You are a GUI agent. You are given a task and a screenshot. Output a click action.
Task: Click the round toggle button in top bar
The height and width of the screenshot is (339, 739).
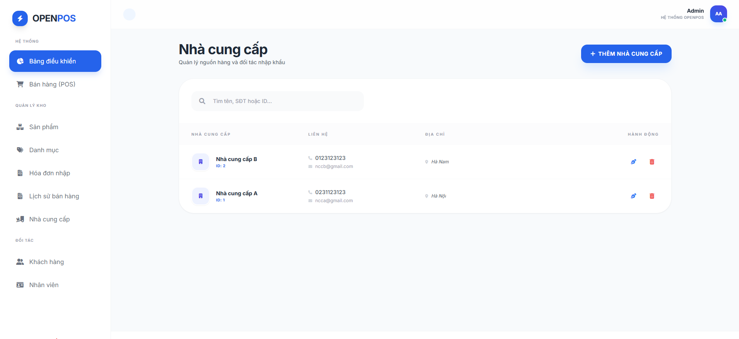click(x=129, y=15)
